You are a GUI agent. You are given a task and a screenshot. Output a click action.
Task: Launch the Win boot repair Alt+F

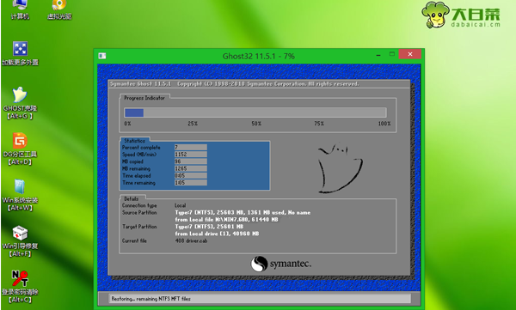(x=20, y=241)
